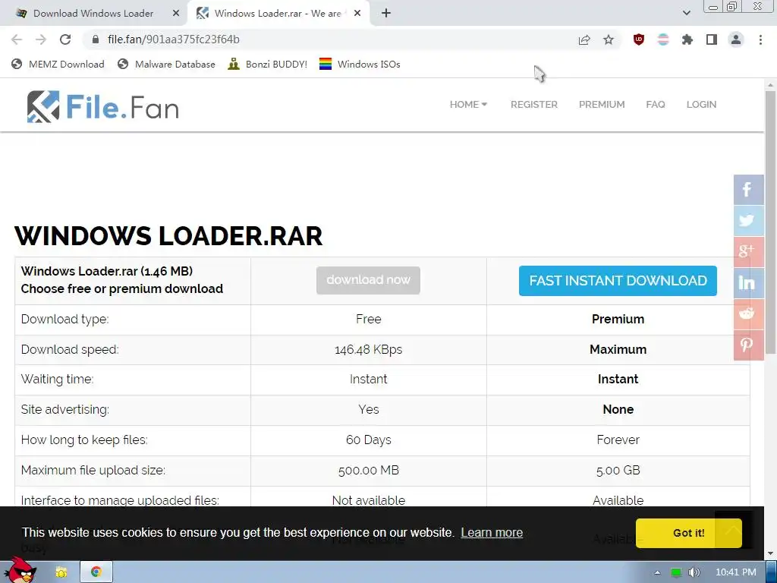777x583 pixels.
Task: Open Bonzi BUDDY! bookmark
Action: pyautogui.click(x=268, y=64)
